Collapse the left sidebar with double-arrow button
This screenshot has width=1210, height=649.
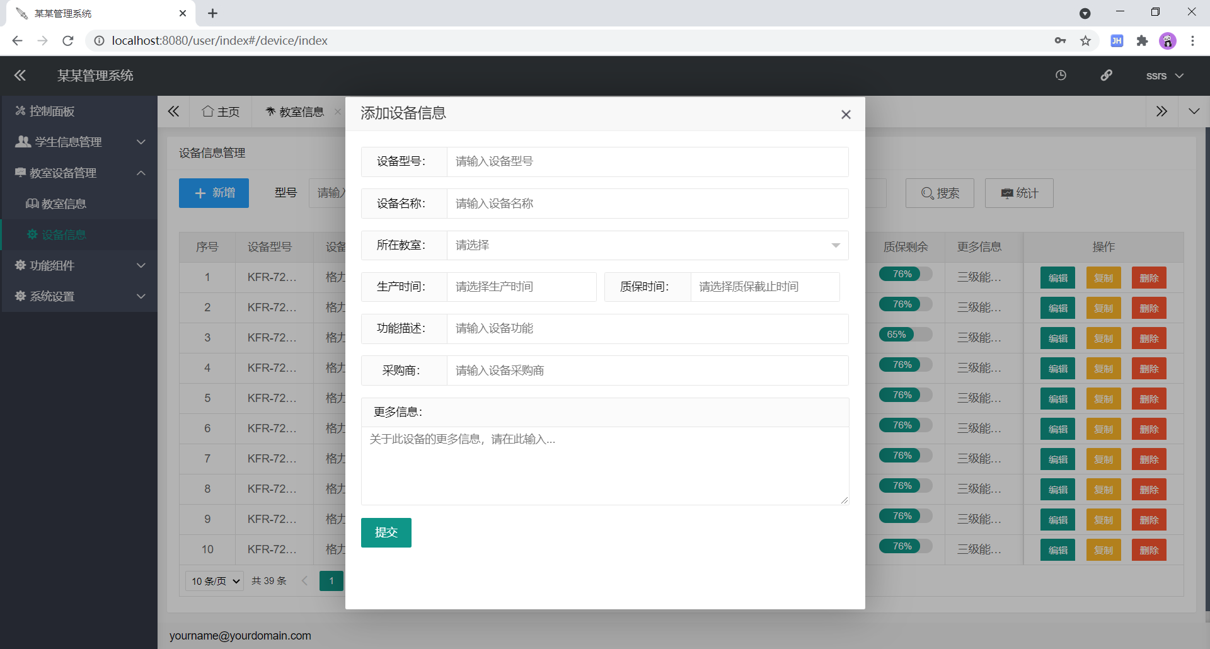tap(20, 75)
